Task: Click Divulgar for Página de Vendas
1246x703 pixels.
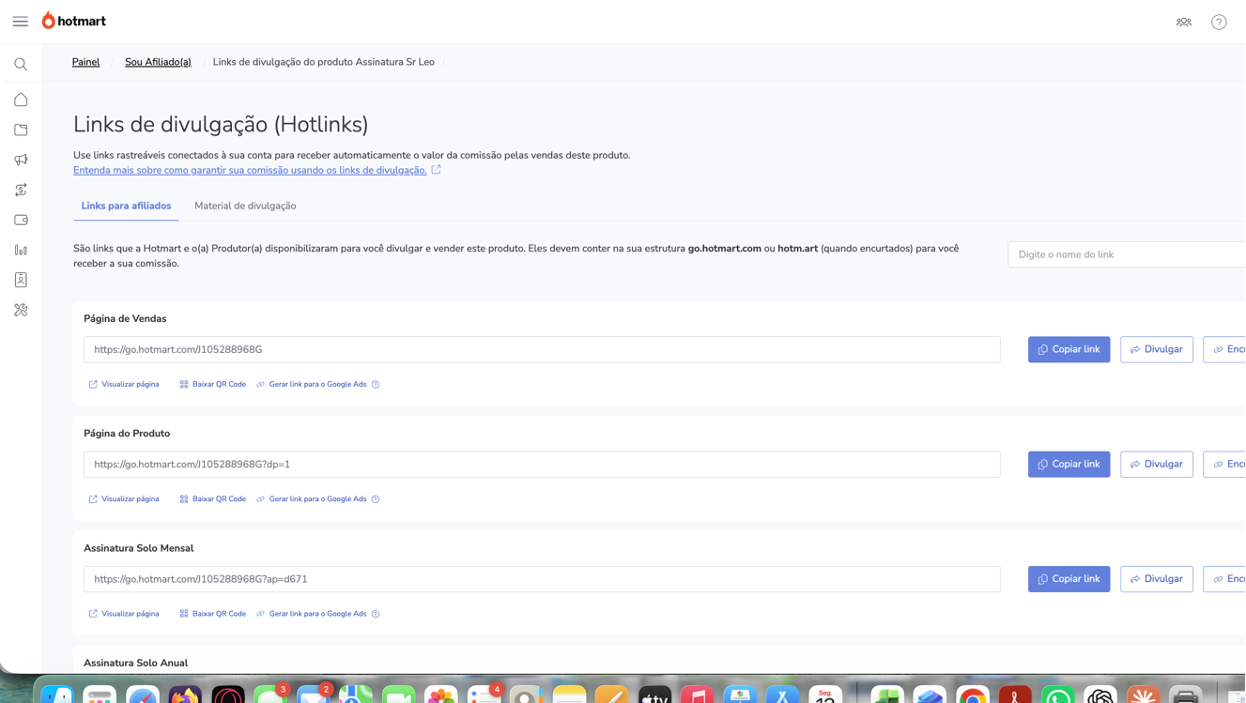Action: pyautogui.click(x=1156, y=349)
